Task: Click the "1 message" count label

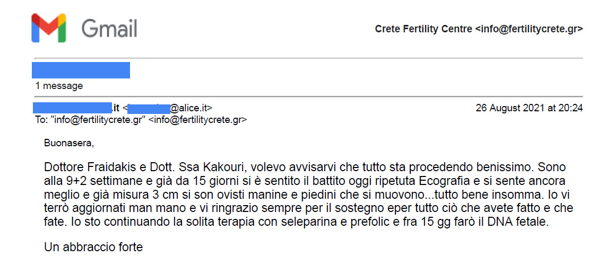Action: 59,86
